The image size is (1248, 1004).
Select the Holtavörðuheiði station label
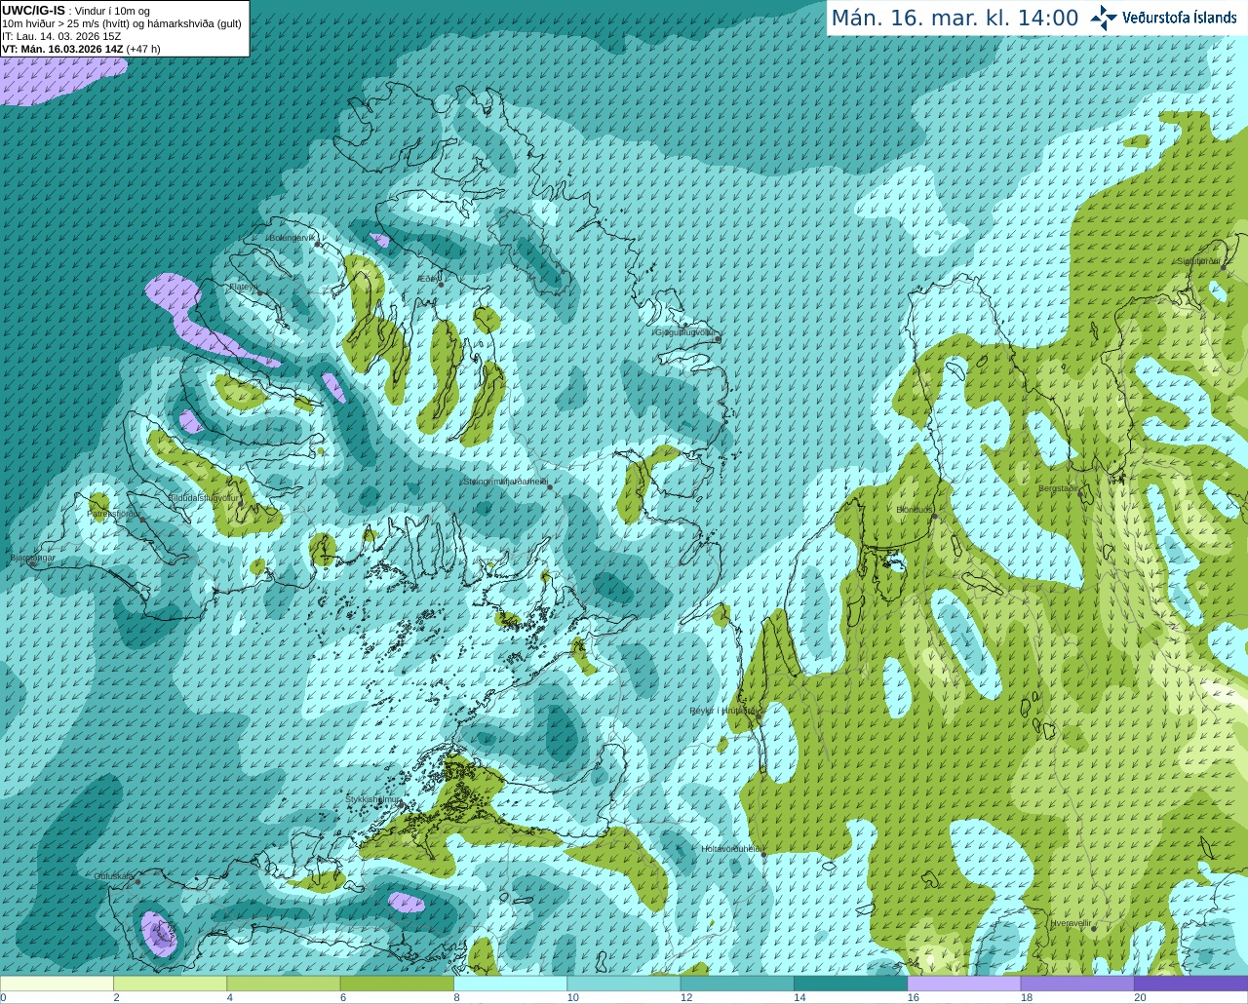731,849
